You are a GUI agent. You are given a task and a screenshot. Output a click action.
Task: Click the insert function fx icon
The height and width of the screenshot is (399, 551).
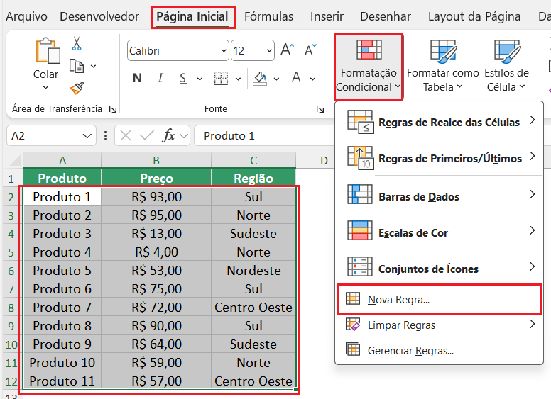pos(168,135)
